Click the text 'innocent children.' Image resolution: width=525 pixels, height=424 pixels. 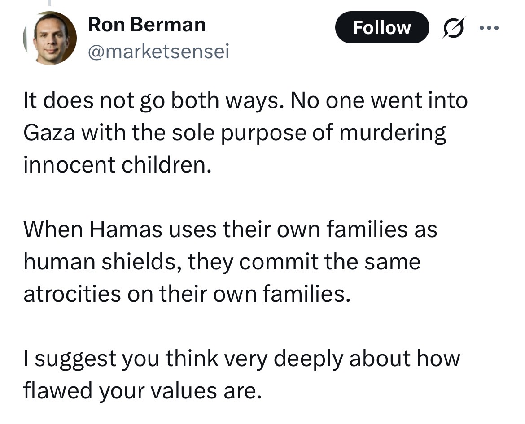coord(118,165)
